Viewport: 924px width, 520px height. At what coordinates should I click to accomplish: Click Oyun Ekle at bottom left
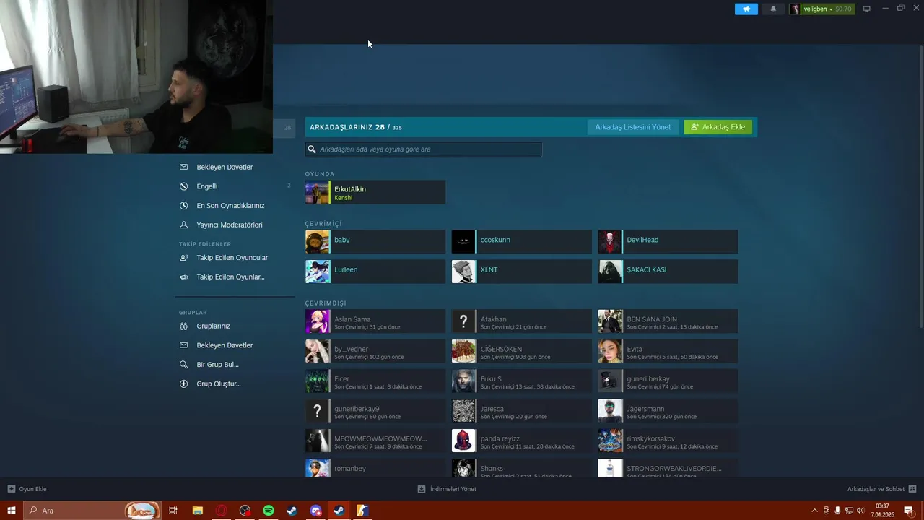(x=27, y=489)
